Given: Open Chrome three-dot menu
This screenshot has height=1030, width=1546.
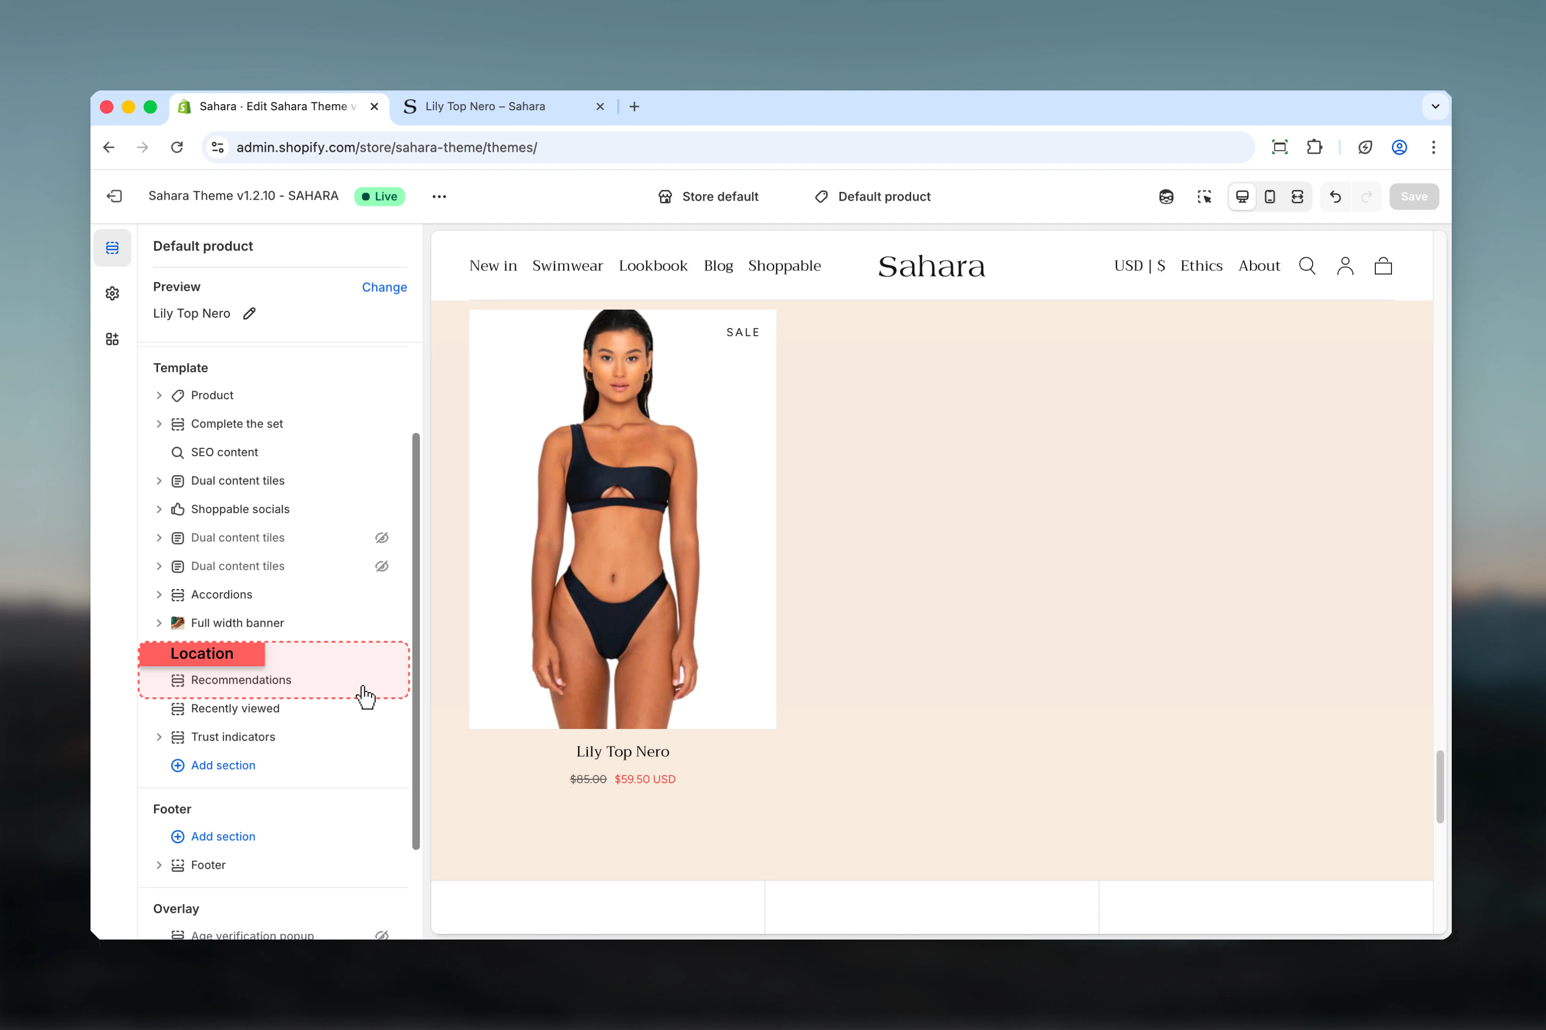Looking at the screenshot, I should [1433, 147].
